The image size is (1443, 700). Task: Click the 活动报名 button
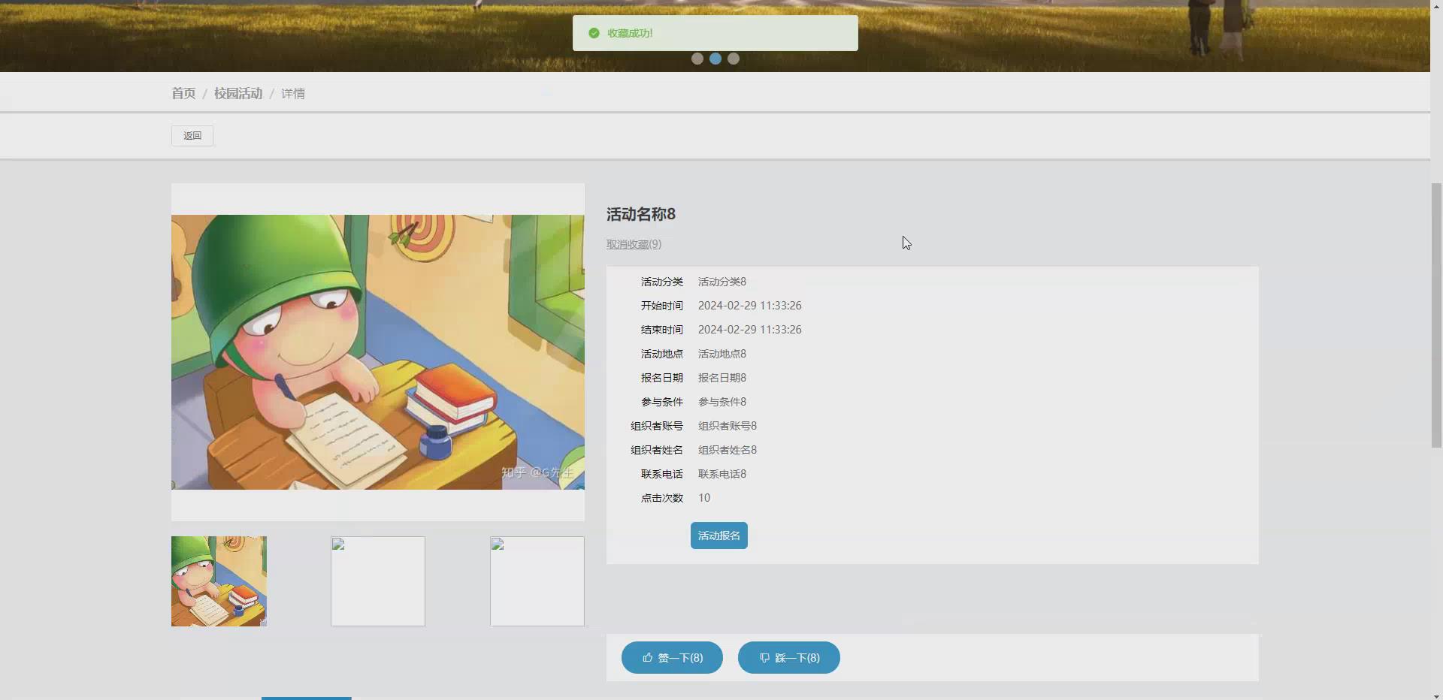(719, 536)
